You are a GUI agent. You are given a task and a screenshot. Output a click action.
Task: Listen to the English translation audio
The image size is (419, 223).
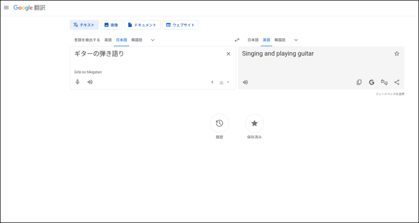[246, 82]
